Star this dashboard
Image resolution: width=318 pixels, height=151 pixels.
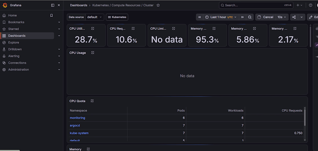(x=158, y=5)
